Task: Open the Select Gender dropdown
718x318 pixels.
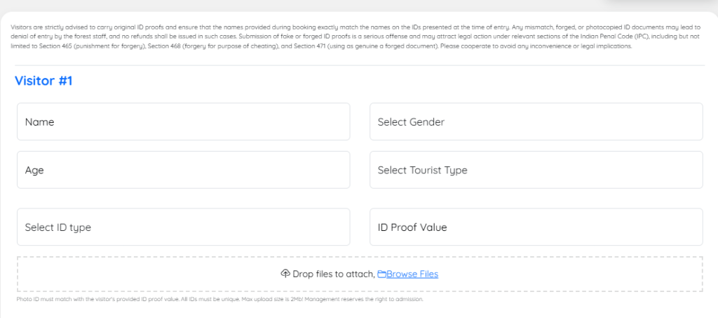Action: (x=536, y=121)
